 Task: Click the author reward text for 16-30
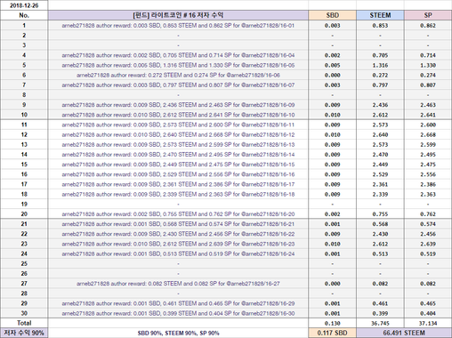click(178, 313)
